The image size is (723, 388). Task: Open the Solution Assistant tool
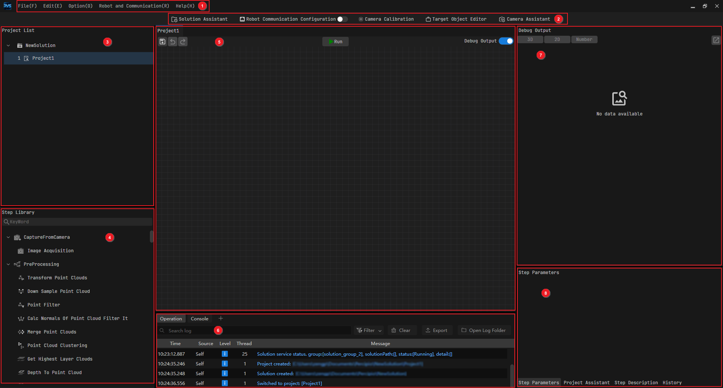pyautogui.click(x=200, y=19)
